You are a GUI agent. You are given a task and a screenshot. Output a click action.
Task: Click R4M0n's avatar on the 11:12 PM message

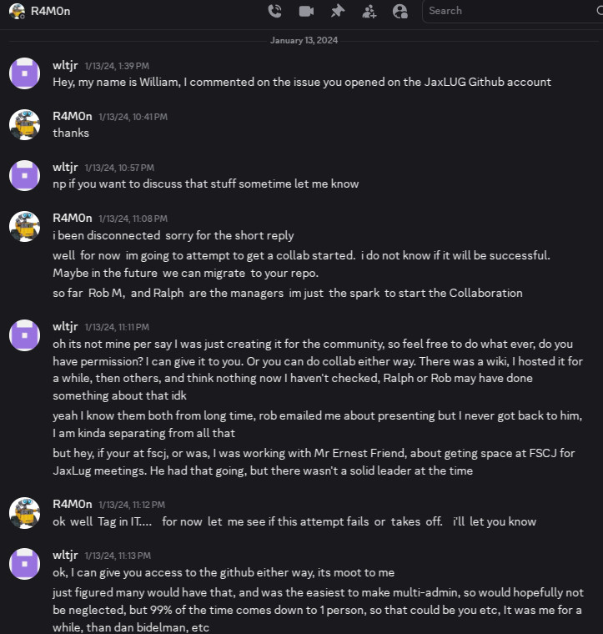pyautogui.click(x=25, y=512)
